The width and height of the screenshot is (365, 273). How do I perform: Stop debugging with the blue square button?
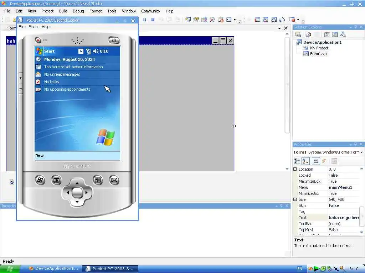tap(153, 20)
